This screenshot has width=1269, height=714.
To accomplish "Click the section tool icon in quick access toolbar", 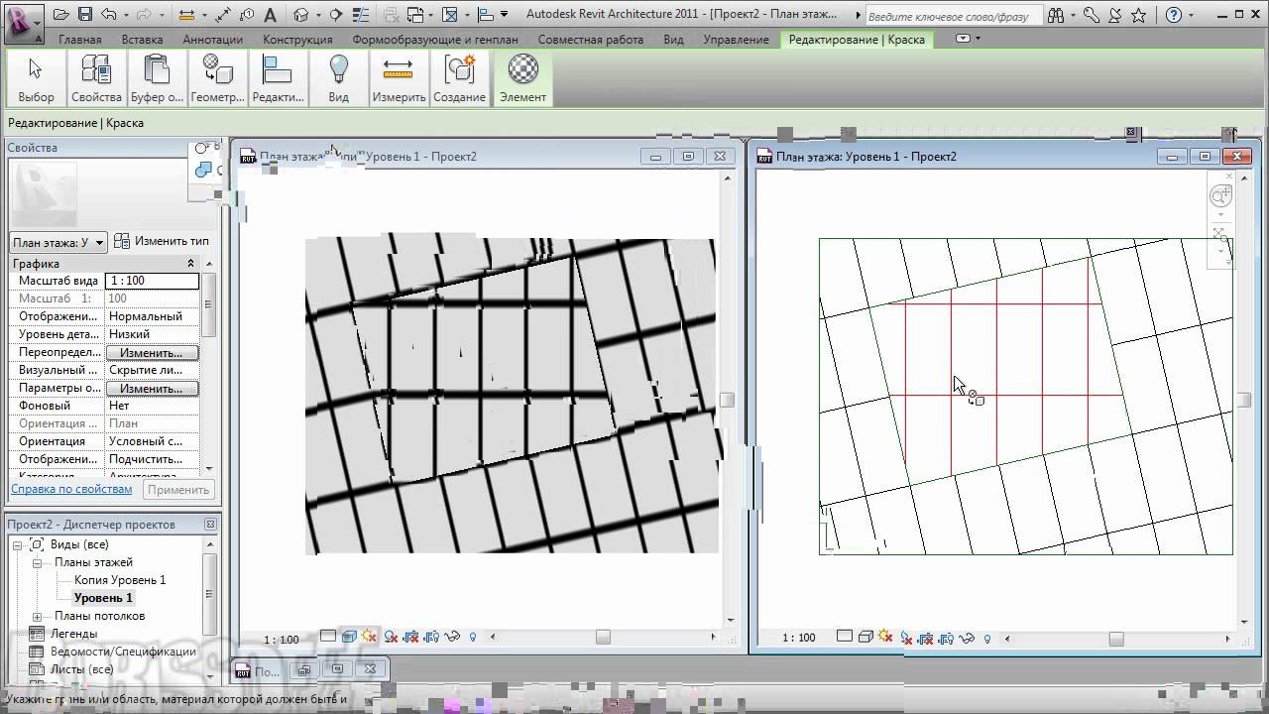I will (335, 15).
